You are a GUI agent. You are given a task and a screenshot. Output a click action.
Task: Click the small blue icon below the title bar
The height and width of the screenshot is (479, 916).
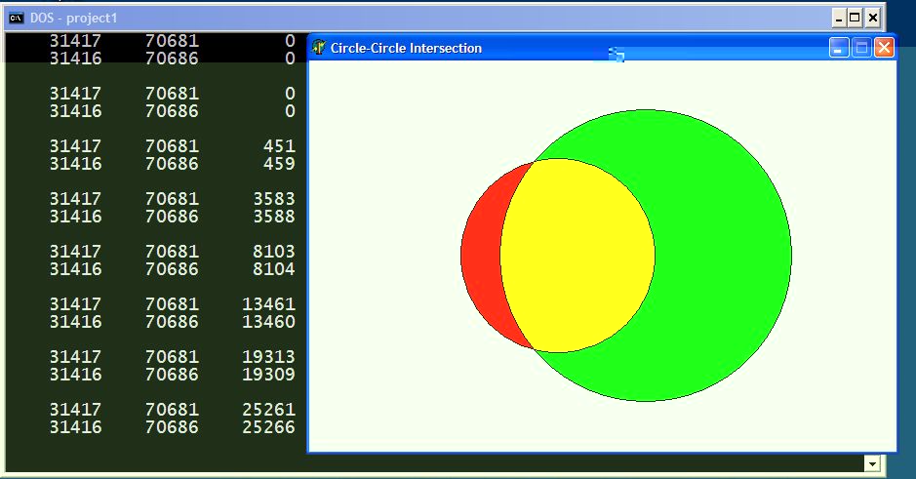[x=617, y=55]
